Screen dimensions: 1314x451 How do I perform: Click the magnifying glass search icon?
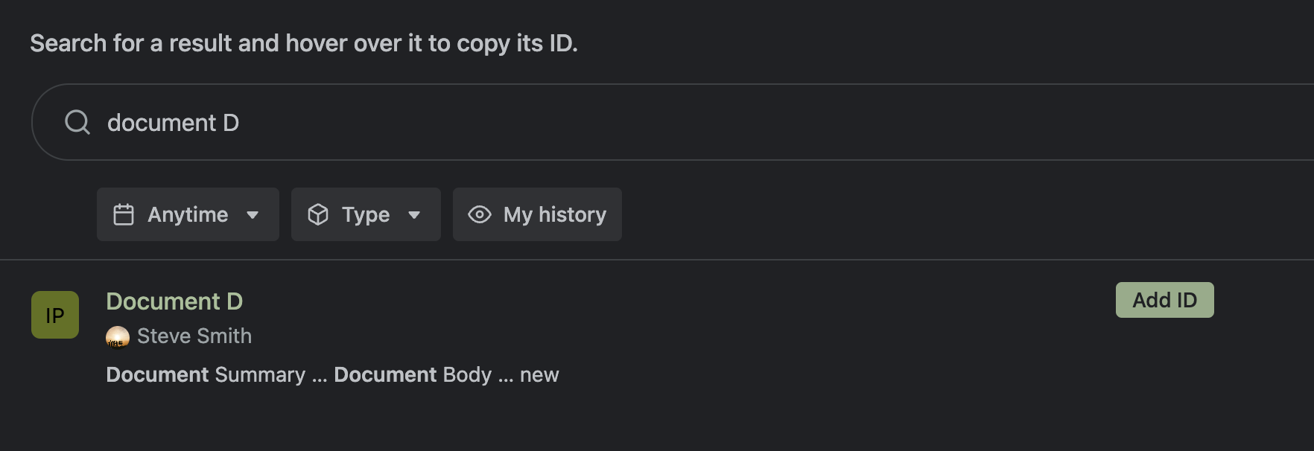point(77,122)
